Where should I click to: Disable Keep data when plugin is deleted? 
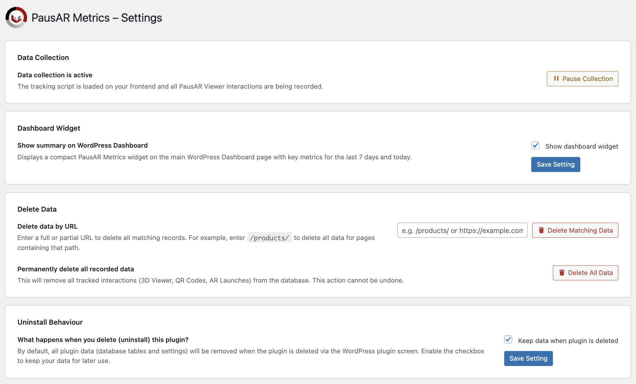point(508,339)
